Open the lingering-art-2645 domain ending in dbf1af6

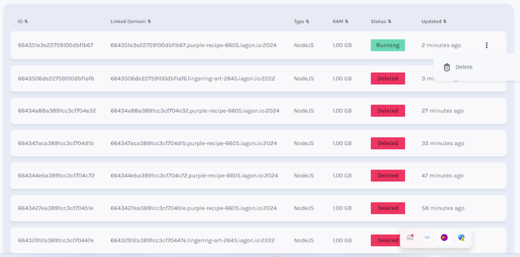coord(192,78)
